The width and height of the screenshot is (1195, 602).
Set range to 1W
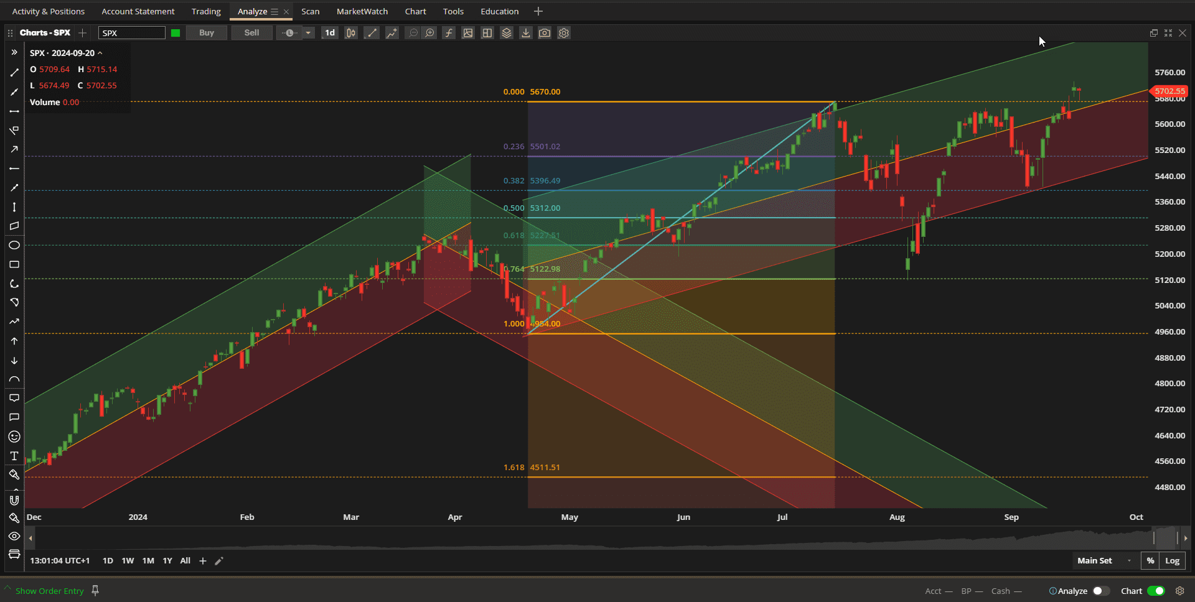click(128, 560)
